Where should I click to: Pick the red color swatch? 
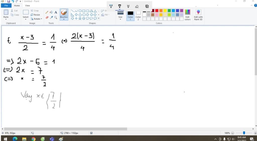(x=157, y=10)
